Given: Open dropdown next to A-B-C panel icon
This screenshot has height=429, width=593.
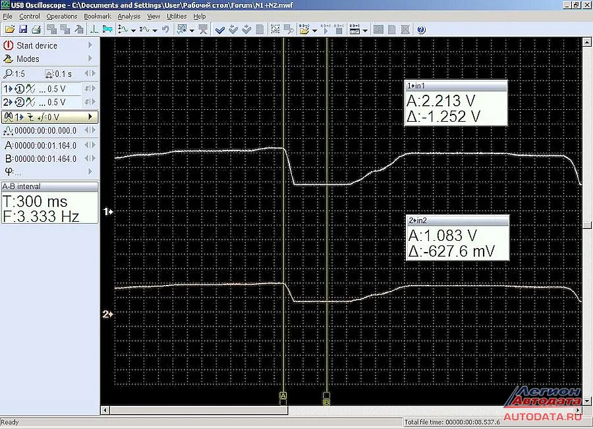Looking at the screenshot, I should pos(365,30).
